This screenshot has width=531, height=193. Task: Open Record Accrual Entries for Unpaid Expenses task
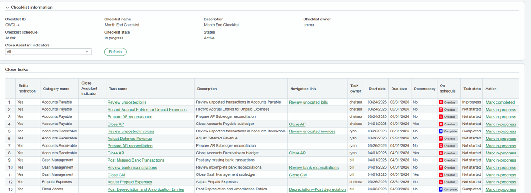[x=147, y=109]
